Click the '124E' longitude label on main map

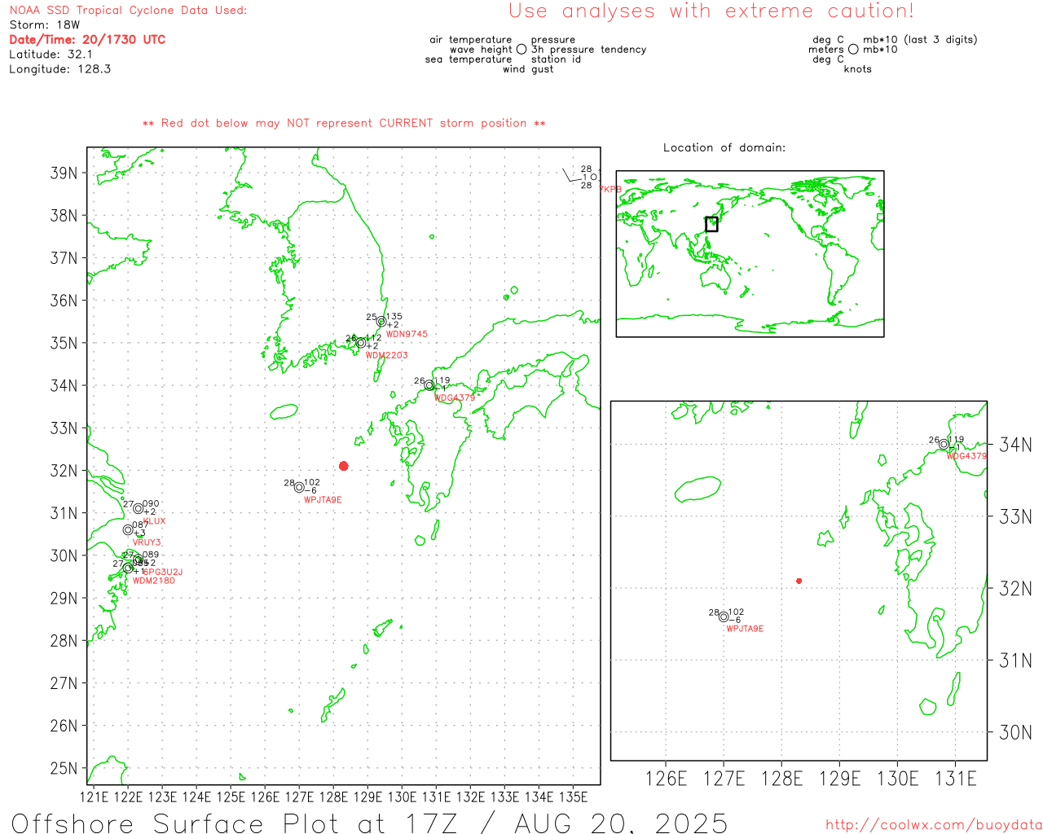(x=196, y=797)
